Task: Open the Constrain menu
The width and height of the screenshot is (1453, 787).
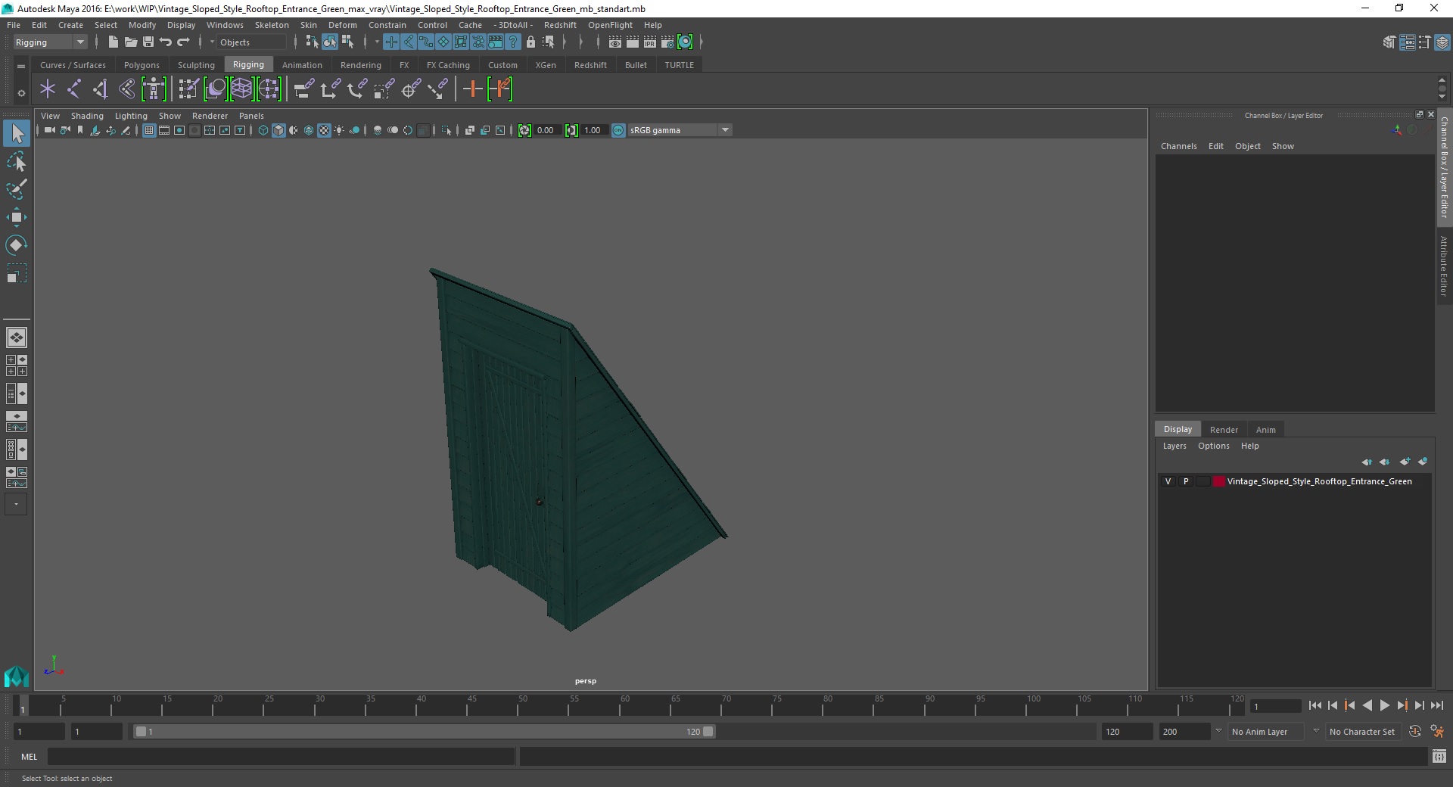Action: pyautogui.click(x=387, y=25)
